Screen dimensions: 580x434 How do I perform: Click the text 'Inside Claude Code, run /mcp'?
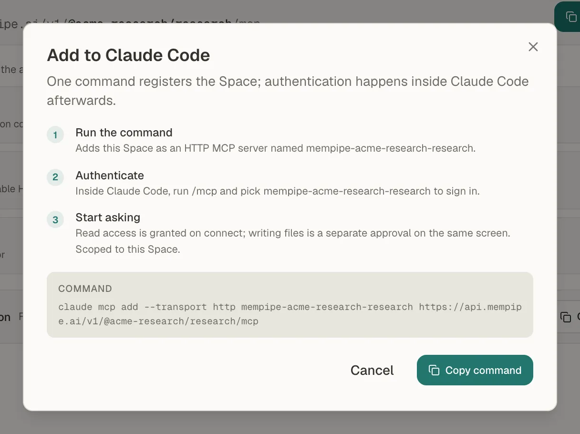[x=146, y=191]
